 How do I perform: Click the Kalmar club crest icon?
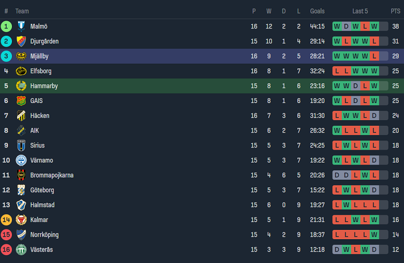click(x=21, y=220)
